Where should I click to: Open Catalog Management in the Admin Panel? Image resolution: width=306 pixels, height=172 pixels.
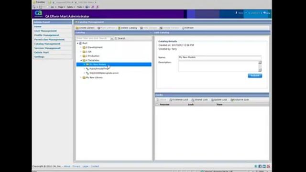coord(47,43)
